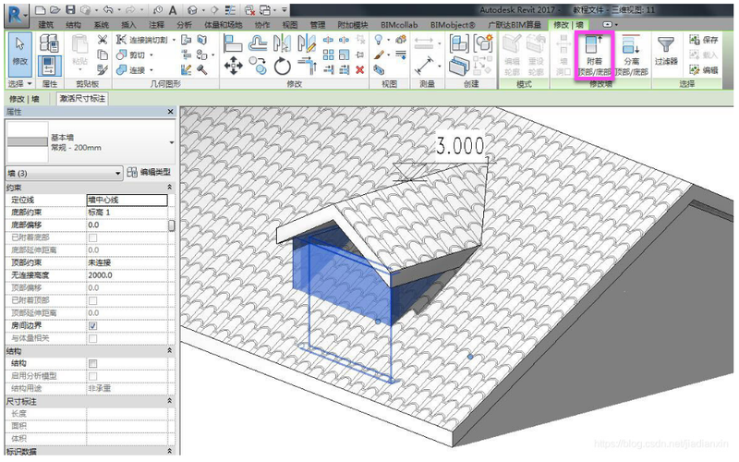
Task: Click the red X Delete tool
Action: coord(358,69)
